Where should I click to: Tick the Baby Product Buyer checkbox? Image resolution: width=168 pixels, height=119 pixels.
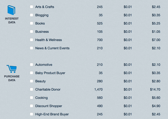pos(31,73)
